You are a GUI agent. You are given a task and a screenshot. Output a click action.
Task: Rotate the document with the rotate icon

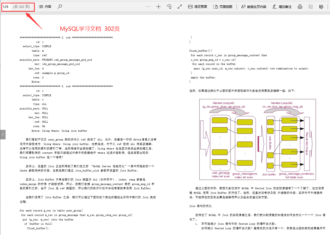click(x=169, y=7)
